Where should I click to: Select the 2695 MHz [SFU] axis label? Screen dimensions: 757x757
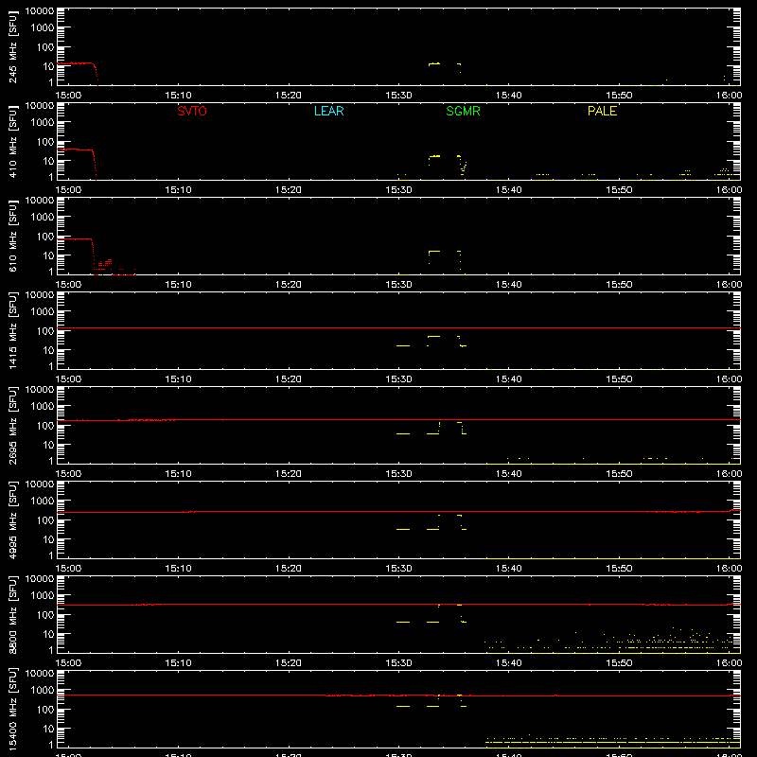13,425
